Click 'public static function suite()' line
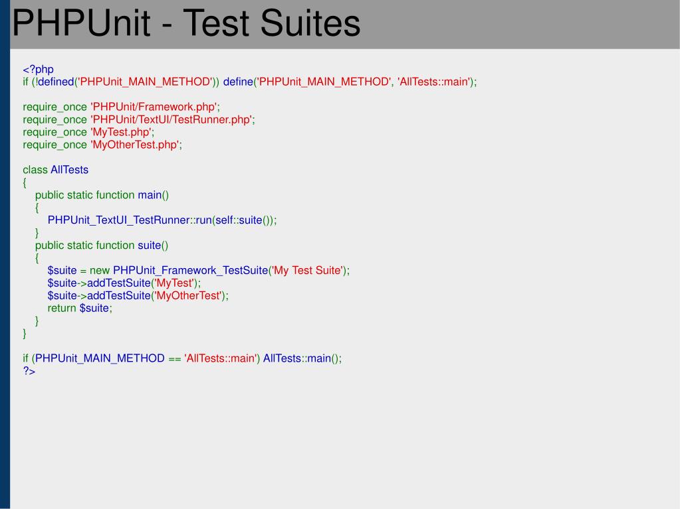The width and height of the screenshot is (680, 509). [x=102, y=246]
